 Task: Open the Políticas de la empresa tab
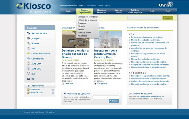pos(135,11)
